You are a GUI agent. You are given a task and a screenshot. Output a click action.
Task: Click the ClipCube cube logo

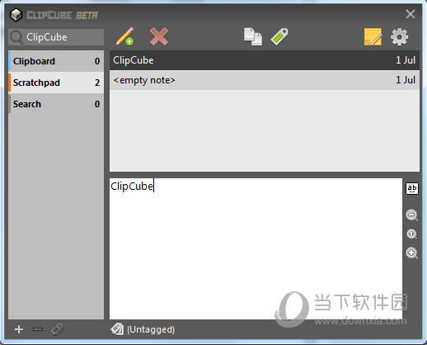coord(16,15)
